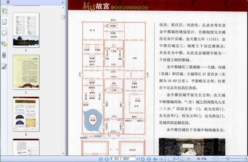Go to first page button
Image resolution: width=248 pixels, height=162 pixels.
point(101,159)
